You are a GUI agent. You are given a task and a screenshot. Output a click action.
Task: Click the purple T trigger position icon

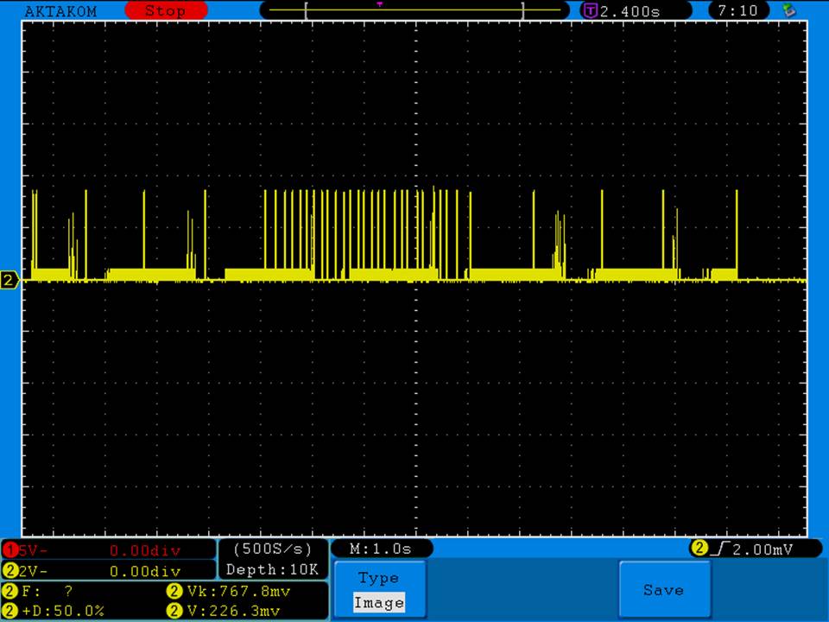(591, 10)
